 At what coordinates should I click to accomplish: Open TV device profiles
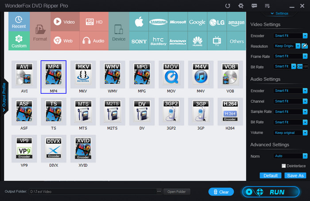[217, 41]
